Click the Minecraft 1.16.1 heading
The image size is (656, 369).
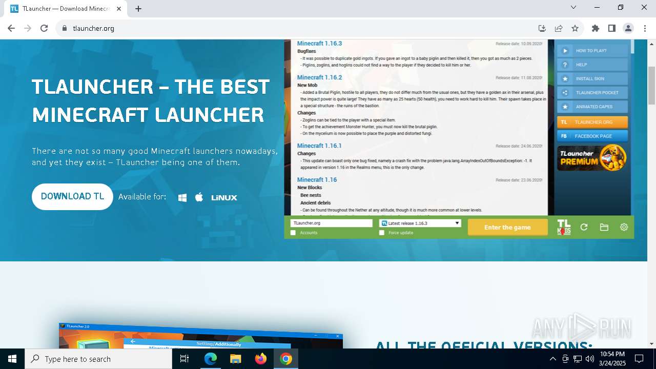(319, 146)
